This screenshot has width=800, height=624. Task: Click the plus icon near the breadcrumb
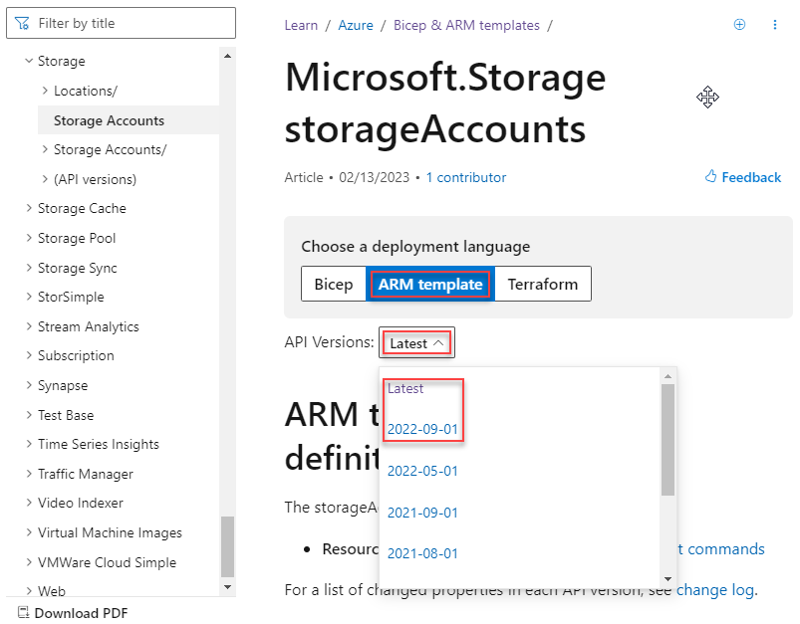[x=739, y=24]
